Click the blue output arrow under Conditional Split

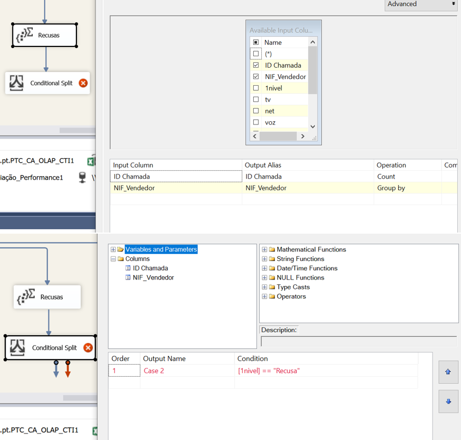(56, 369)
